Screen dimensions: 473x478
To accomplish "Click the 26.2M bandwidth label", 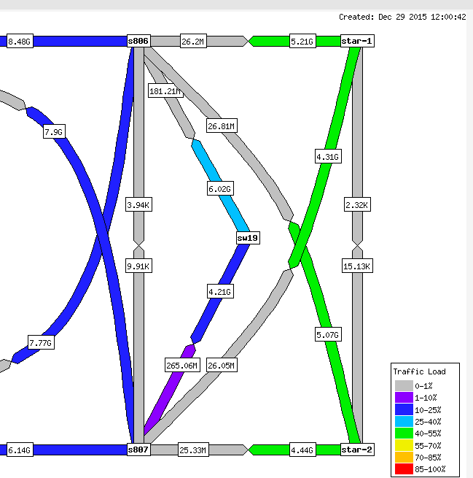I will (x=193, y=41).
